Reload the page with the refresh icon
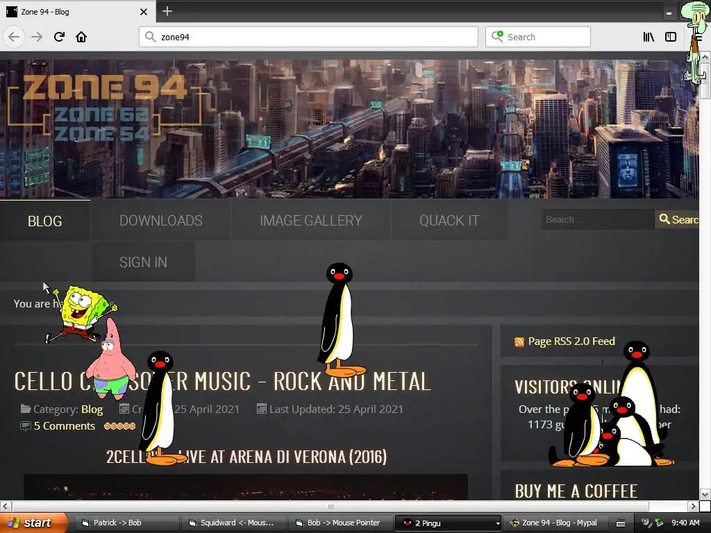 click(59, 37)
